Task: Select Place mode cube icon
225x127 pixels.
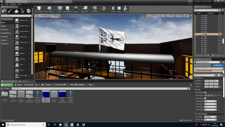Action: point(4,11)
